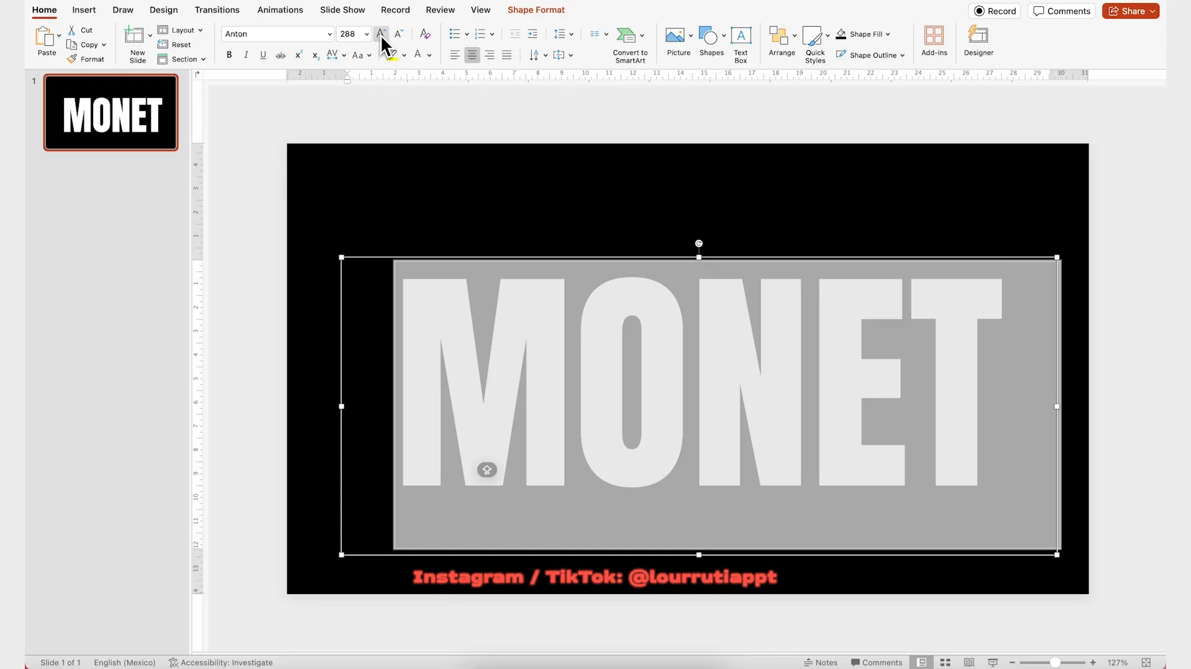This screenshot has width=1191, height=669.
Task: Go to the Shape Format tab
Action: coord(536,10)
